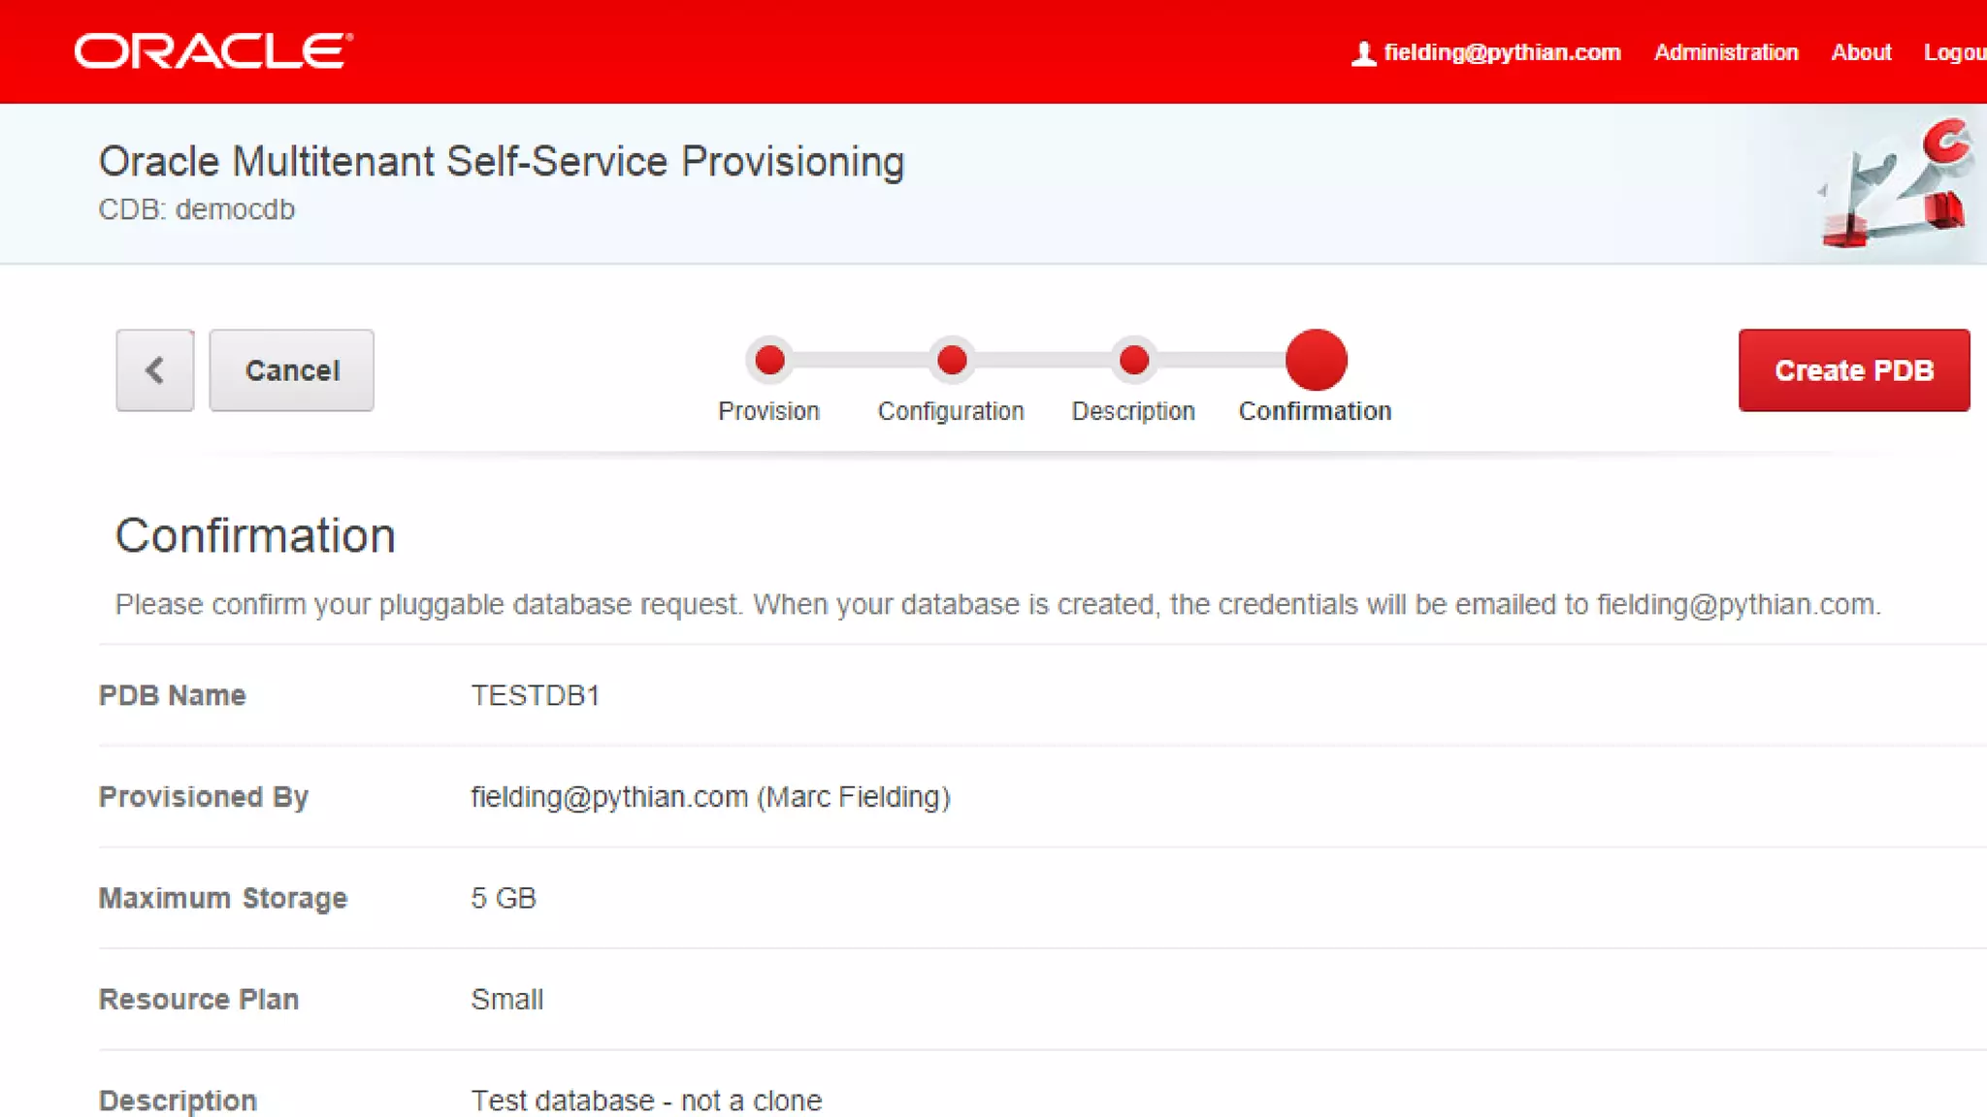Click the Provision step dot
Viewport: 1987px width, 1117px height.
tap(769, 361)
